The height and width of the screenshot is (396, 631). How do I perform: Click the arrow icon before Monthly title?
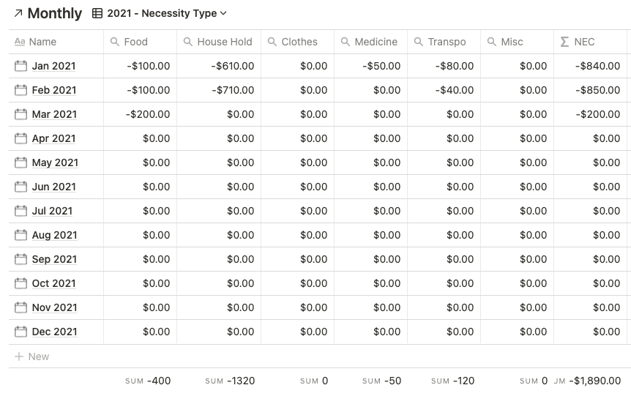(x=18, y=13)
